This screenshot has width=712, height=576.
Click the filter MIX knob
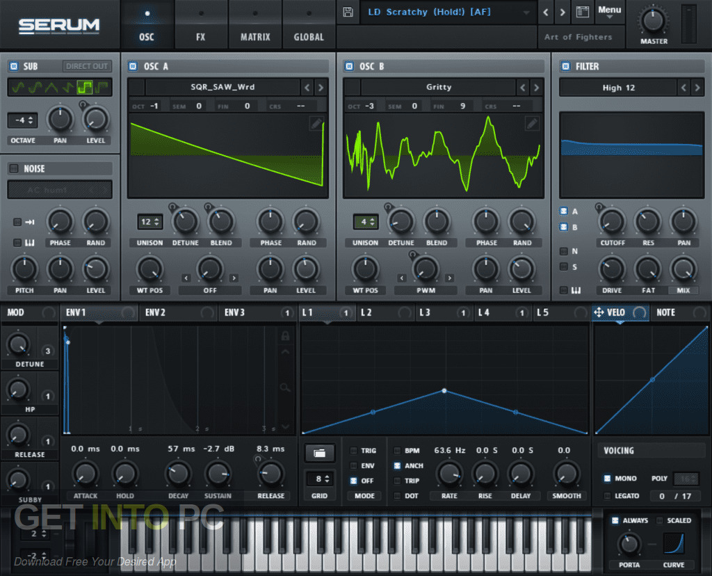point(683,269)
